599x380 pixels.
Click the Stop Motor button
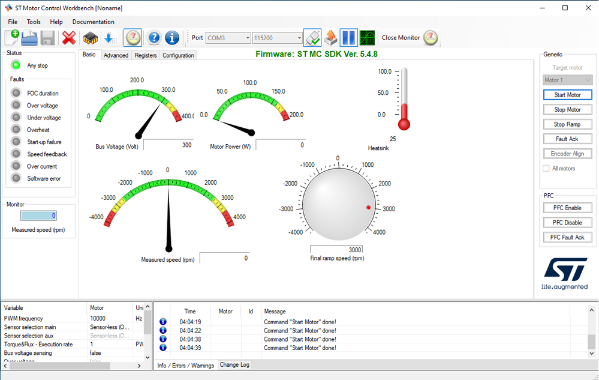(568, 109)
